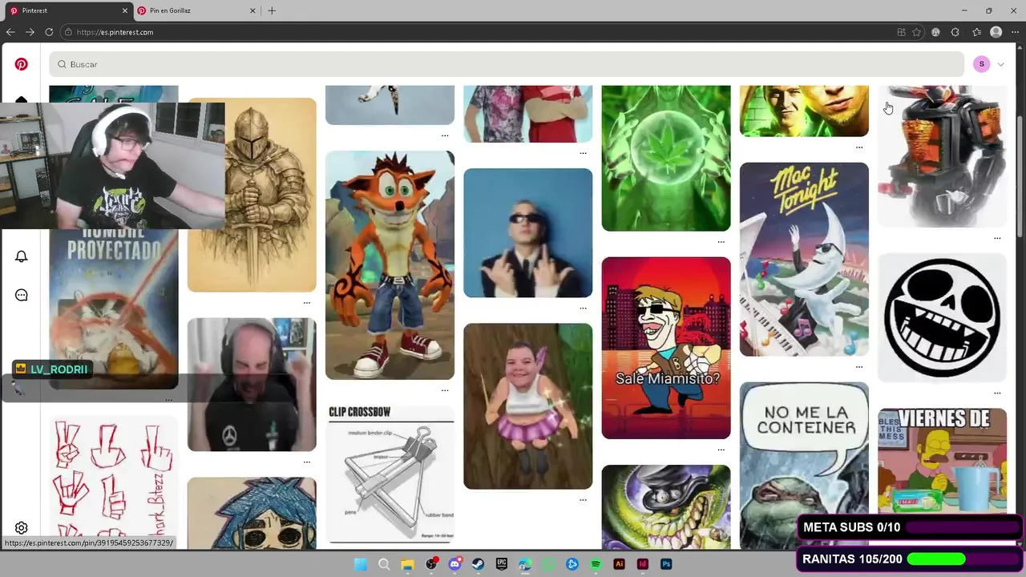Add this page to favorites star
1026x577 pixels.
click(916, 32)
